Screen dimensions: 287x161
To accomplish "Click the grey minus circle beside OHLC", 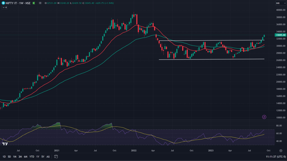I will pos(40,3).
